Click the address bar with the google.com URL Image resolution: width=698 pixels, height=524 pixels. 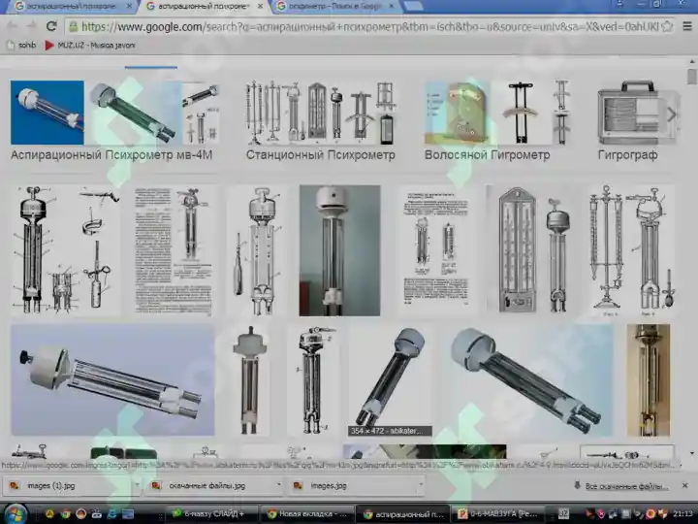369,27
